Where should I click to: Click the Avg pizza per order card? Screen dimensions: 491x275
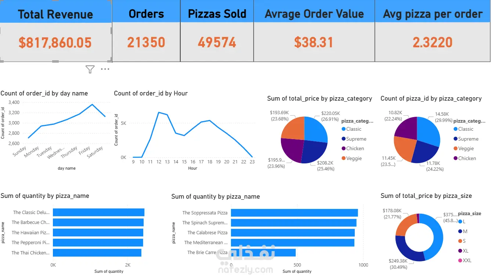(433, 31)
